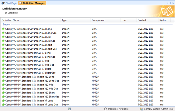The height and width of the screenshot is (111, 175).
Task: Select Comply CRA Standard CSV Import V12 Mid
Action: pos(28,37)
